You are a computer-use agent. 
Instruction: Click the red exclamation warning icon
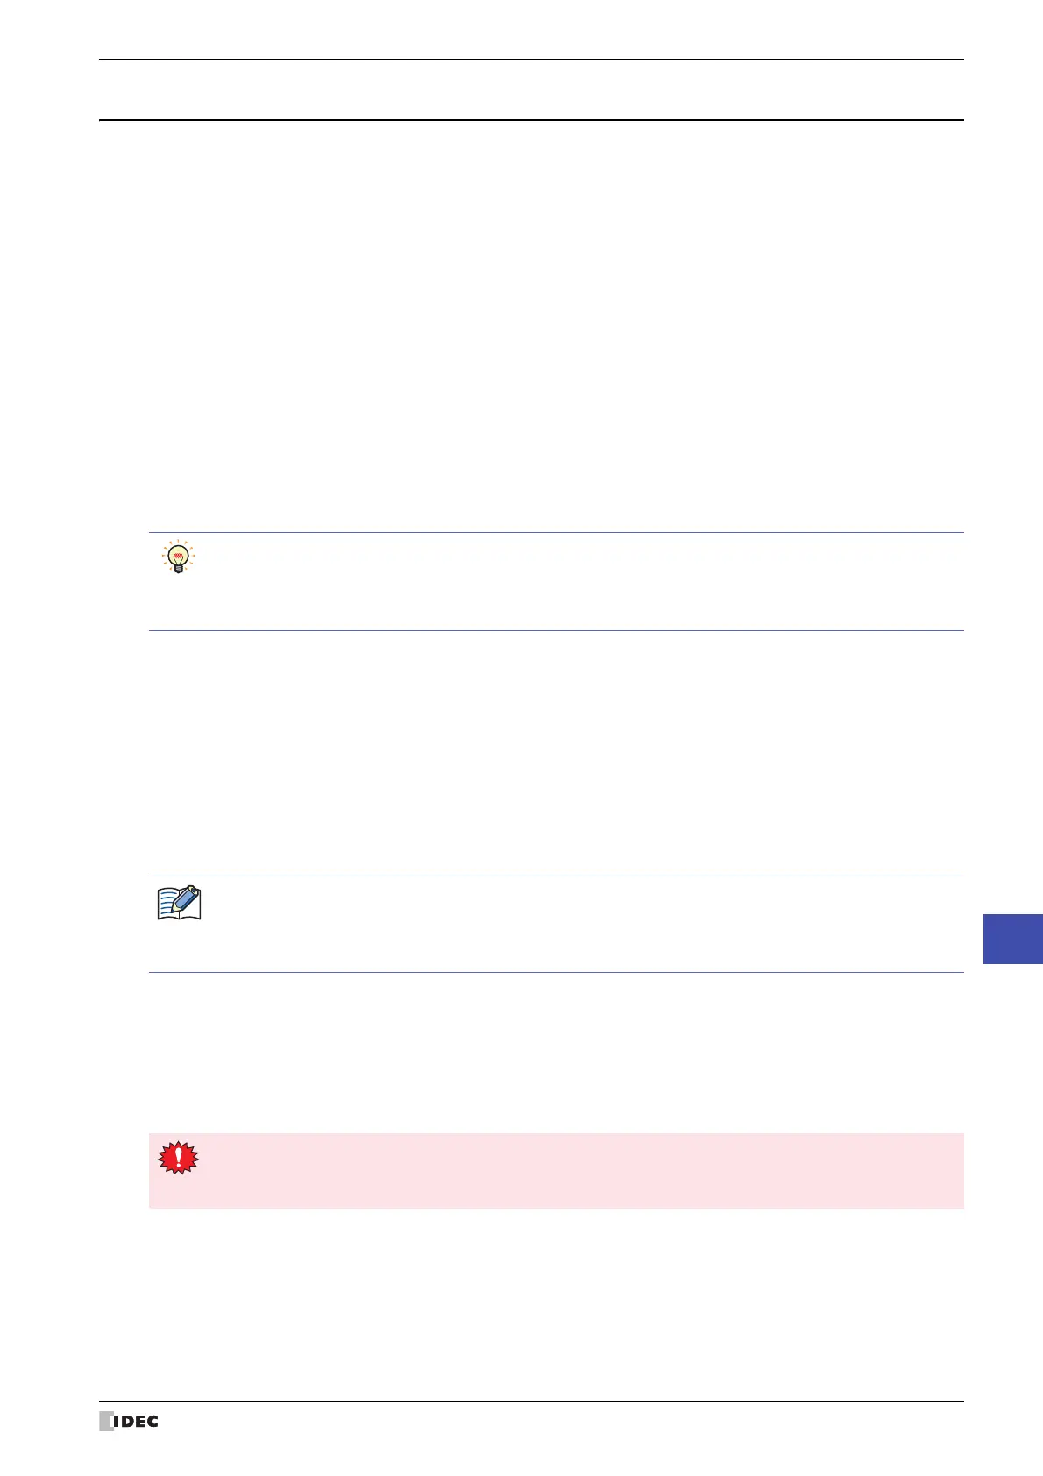(x=178, y=1158)
